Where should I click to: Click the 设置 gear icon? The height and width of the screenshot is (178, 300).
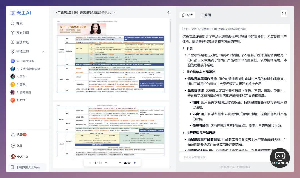click(13, 146)
